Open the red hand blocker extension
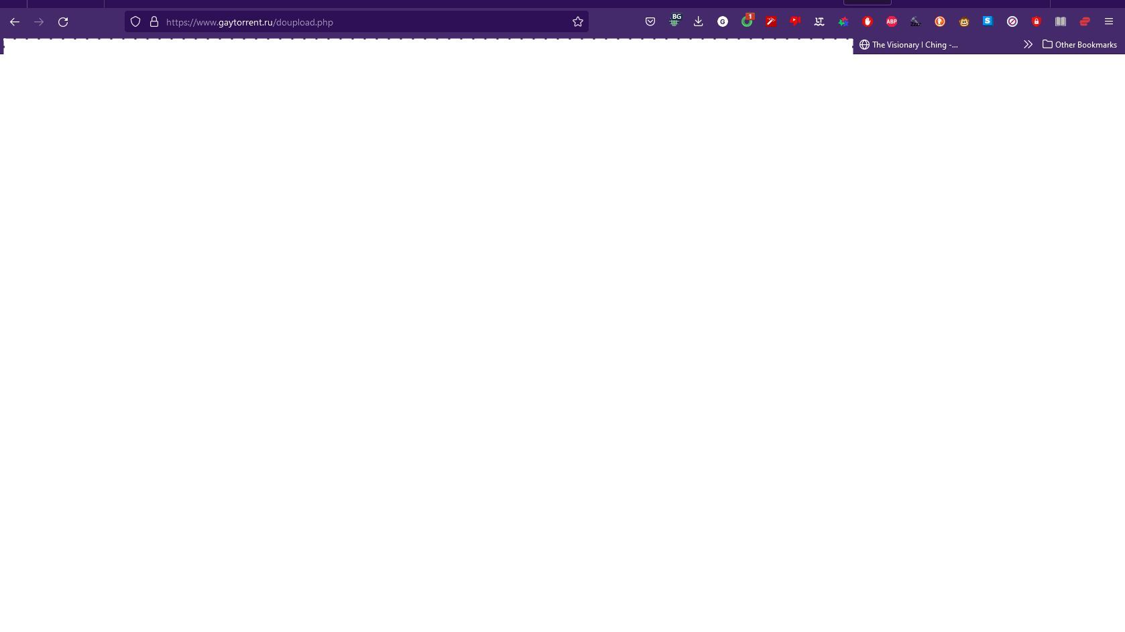The image size is (1125, 632). (x=867, y=21)
